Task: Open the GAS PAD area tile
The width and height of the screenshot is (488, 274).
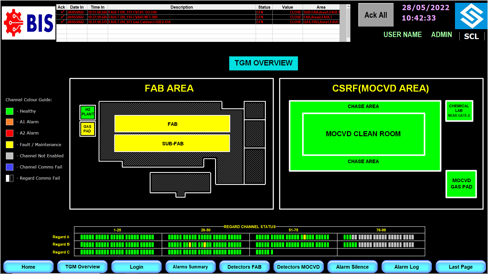Action: pyautogui.click(x=87, y=129)
